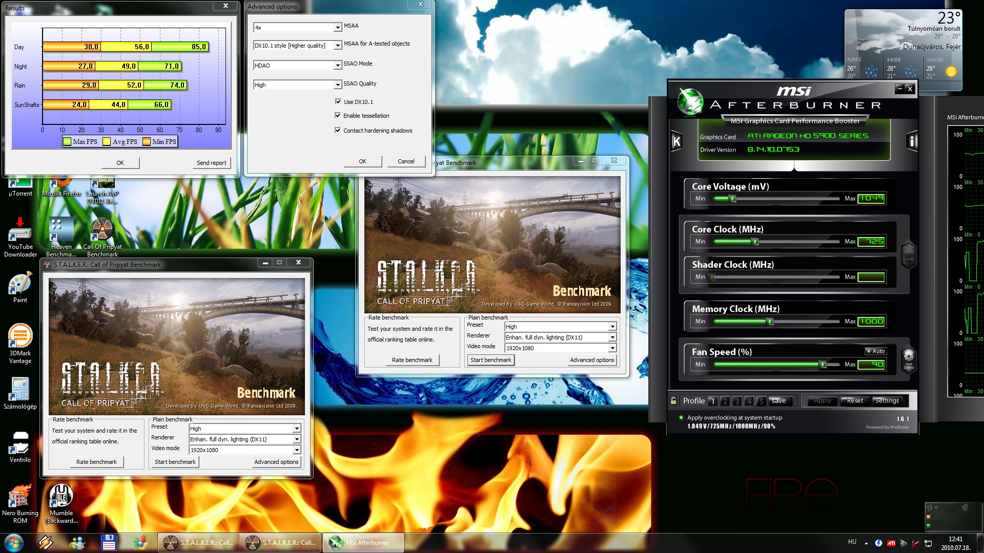Click the Core Clock value field 725

(x=871, y=242)
